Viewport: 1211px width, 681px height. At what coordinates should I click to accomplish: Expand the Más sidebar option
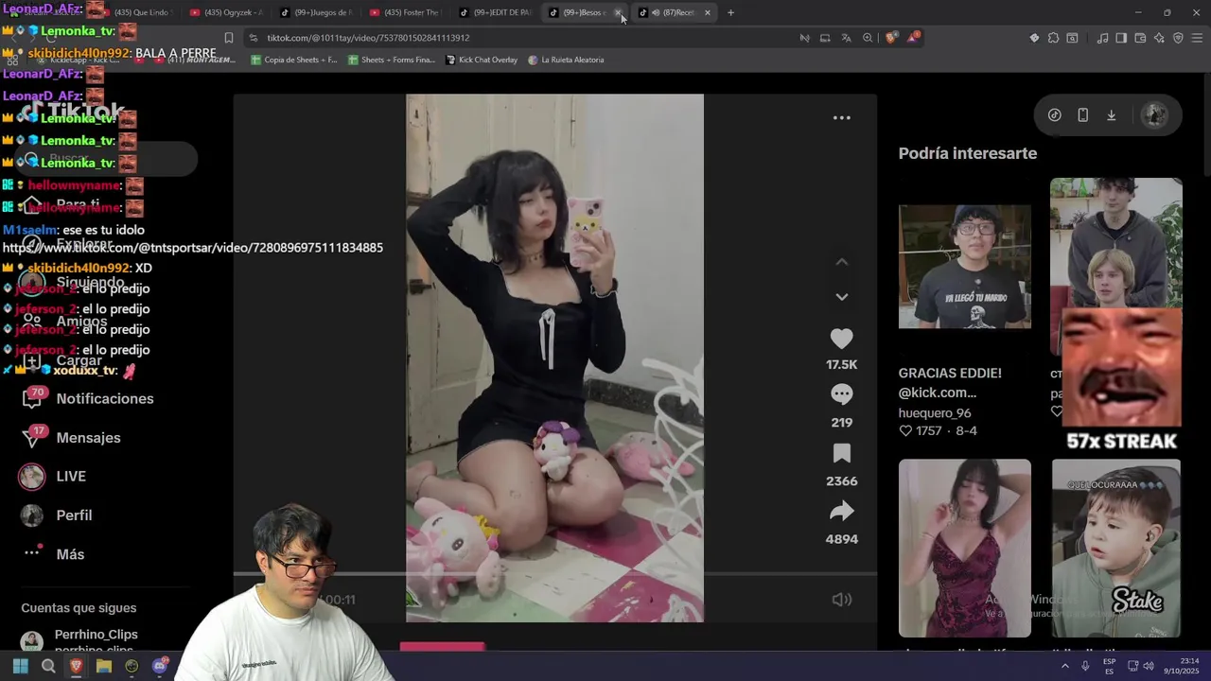53,554
